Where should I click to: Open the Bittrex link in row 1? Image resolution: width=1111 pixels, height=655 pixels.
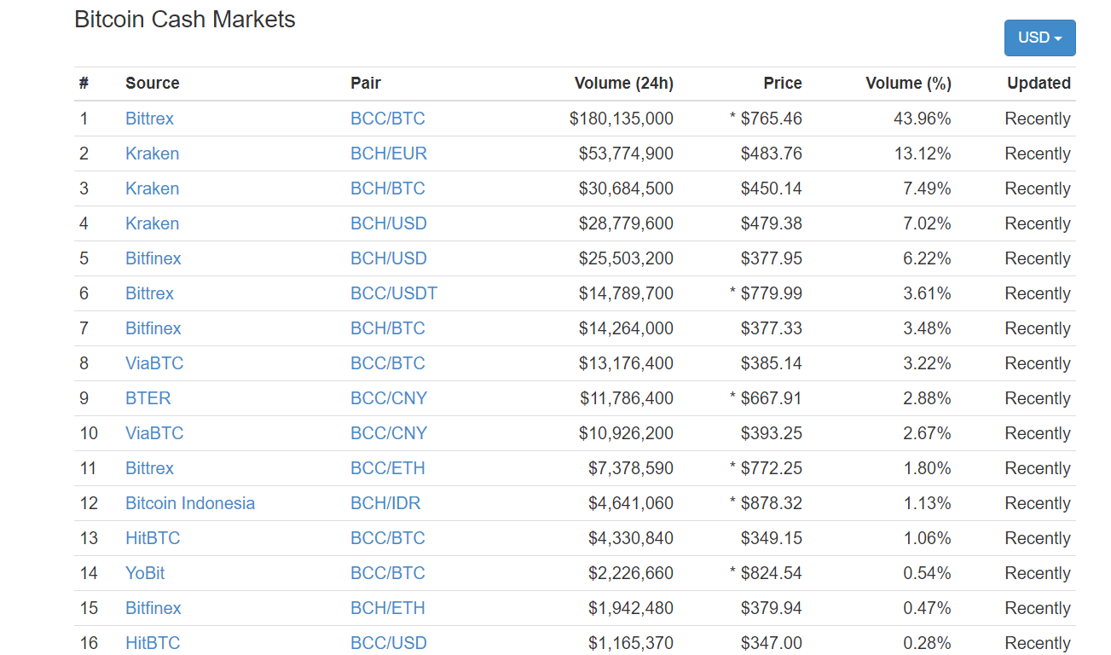149,119
